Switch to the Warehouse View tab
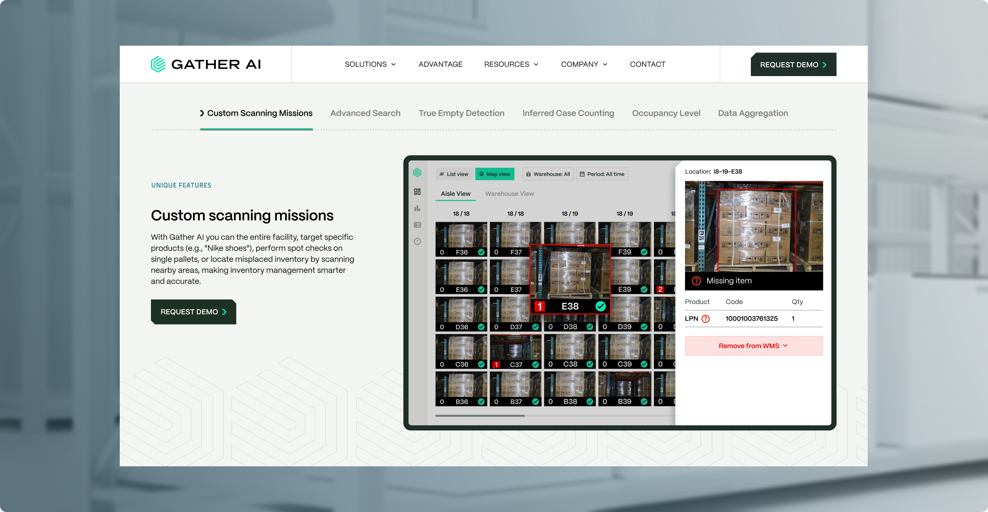This screenshot has width=988, height=512. (x=509, y=194)
